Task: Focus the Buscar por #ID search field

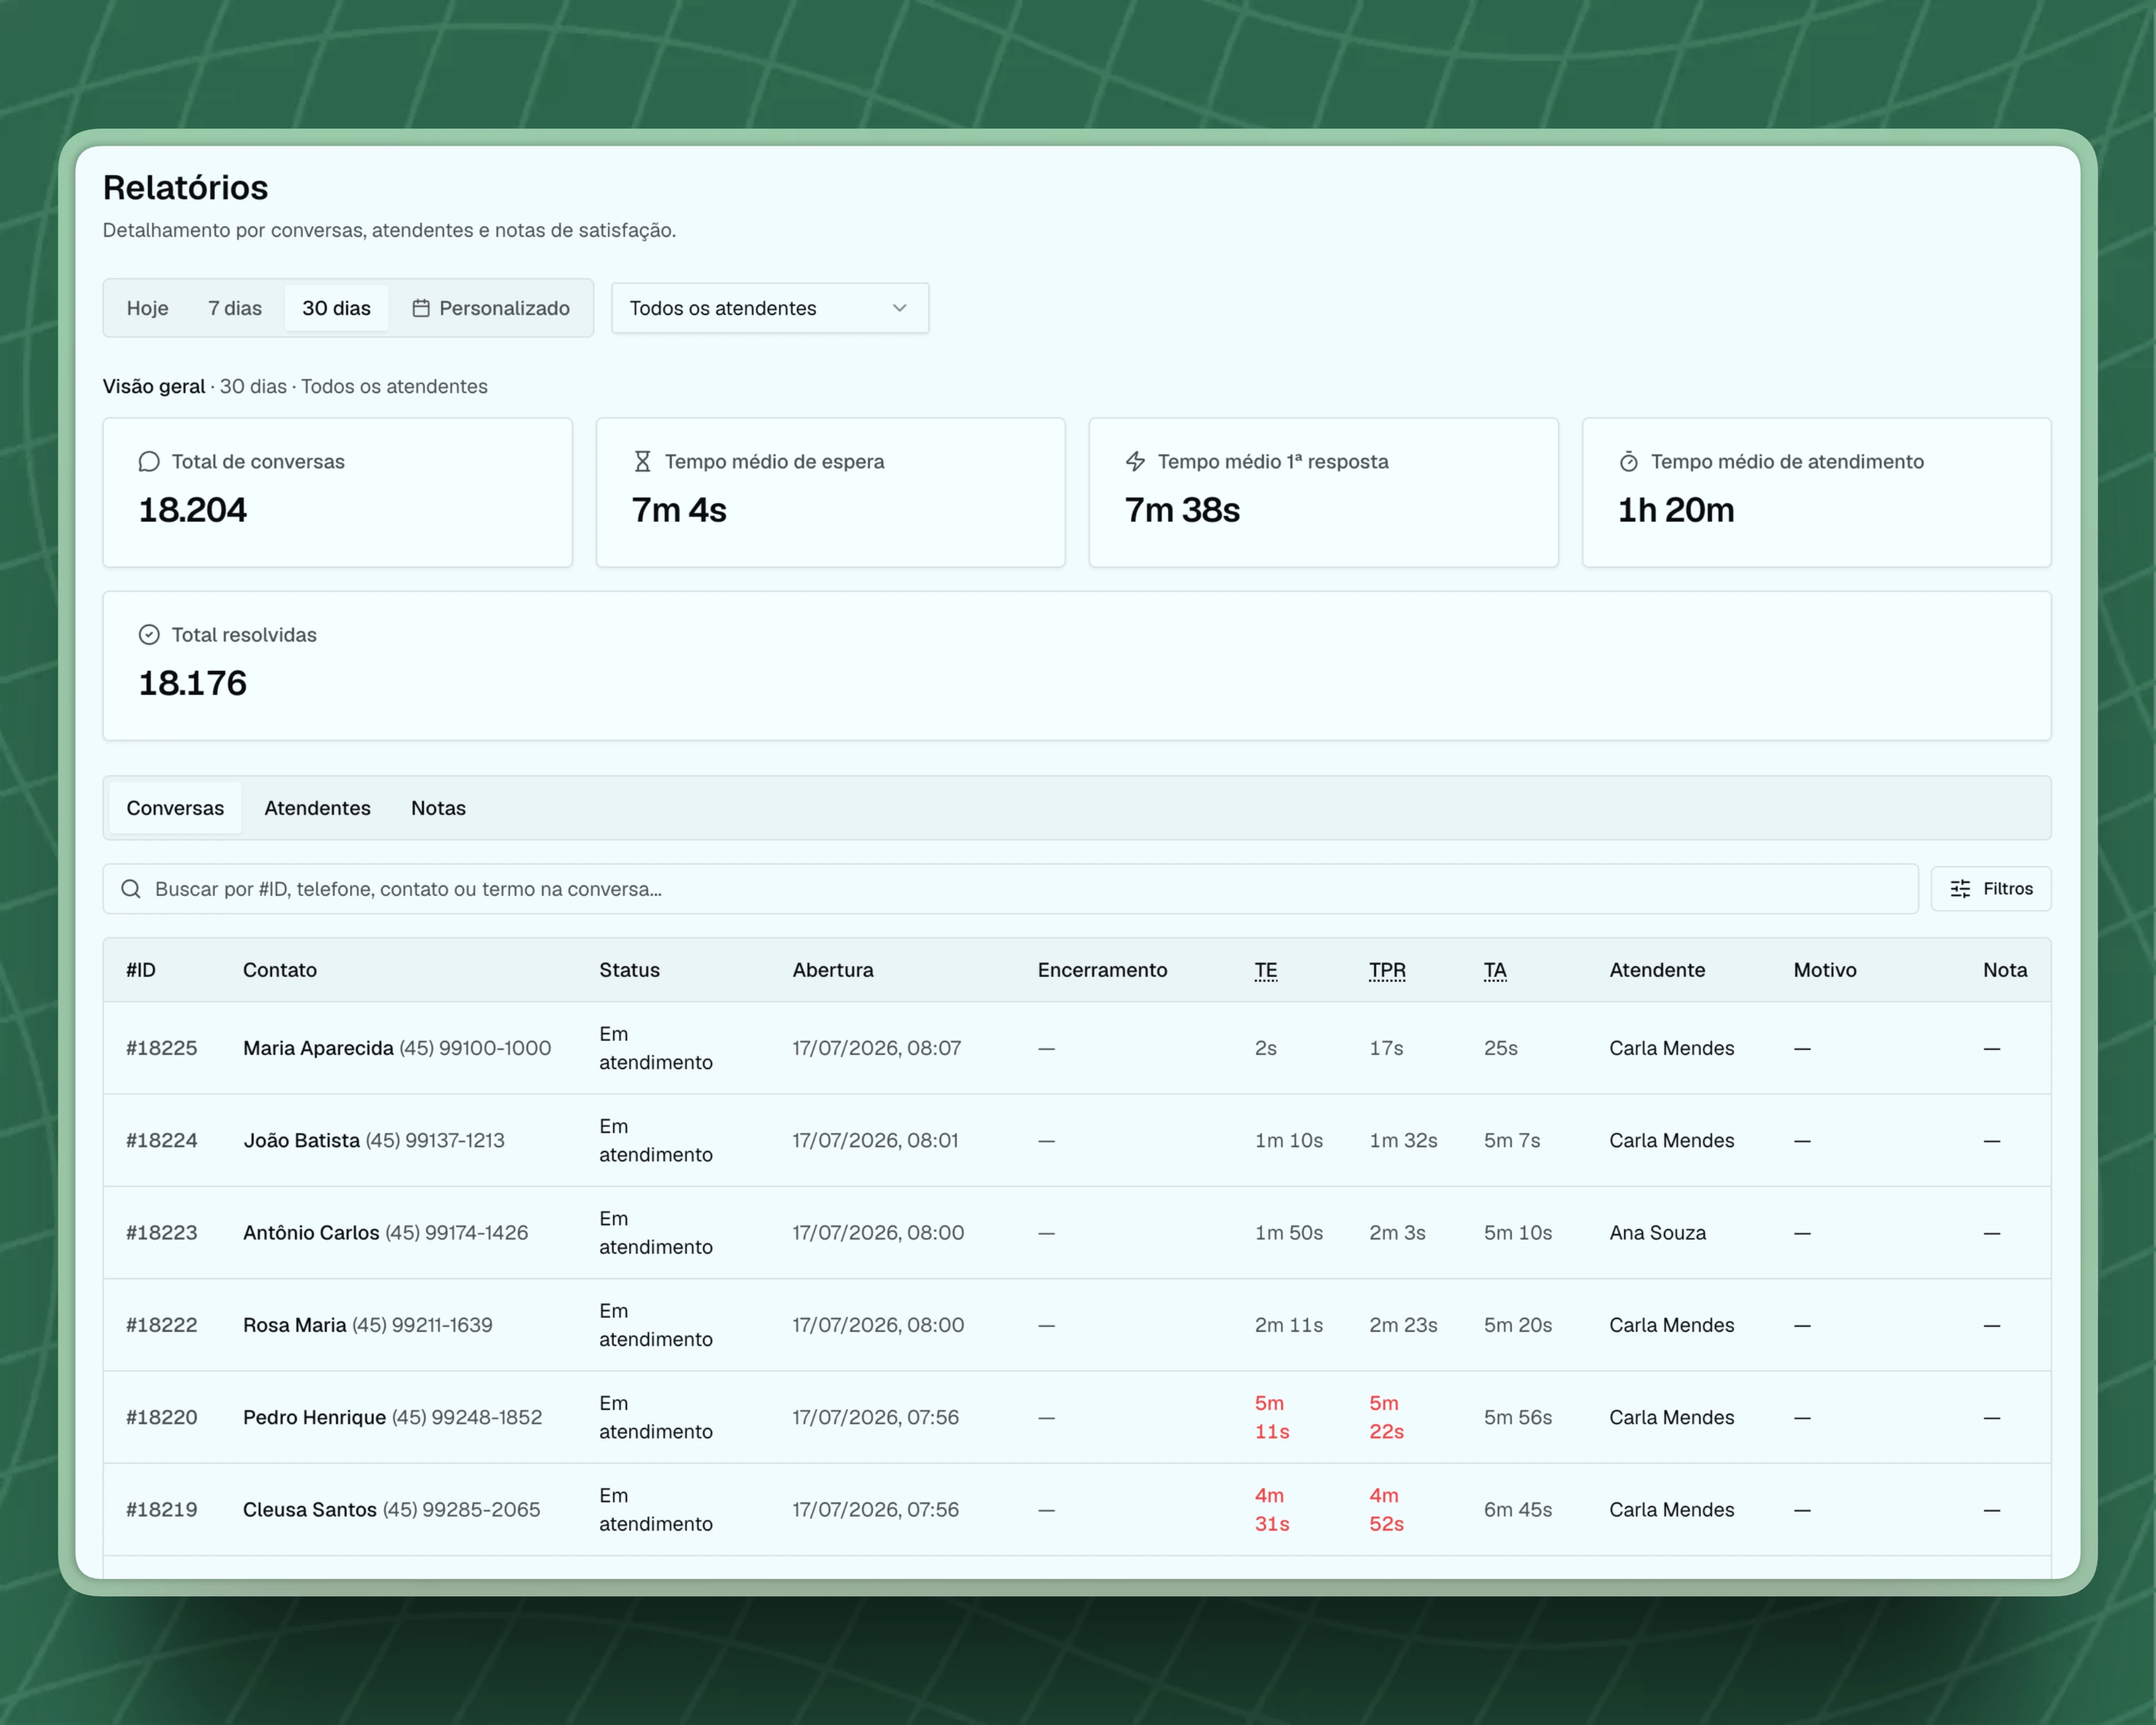Action: (1010, 889)
